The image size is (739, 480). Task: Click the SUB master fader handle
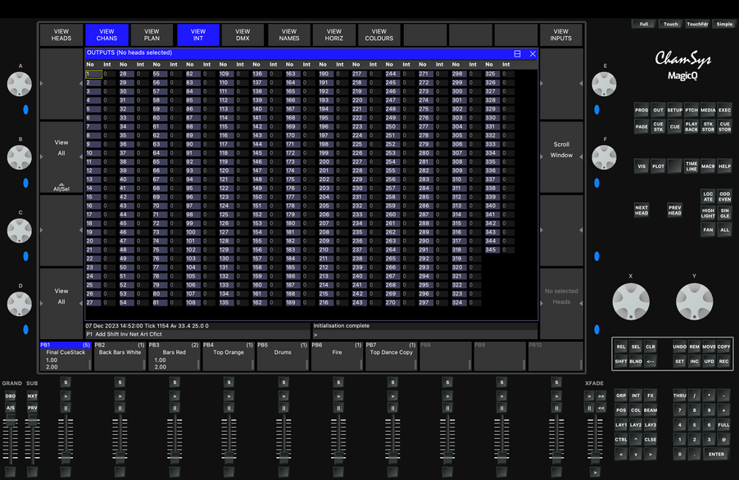32,421
